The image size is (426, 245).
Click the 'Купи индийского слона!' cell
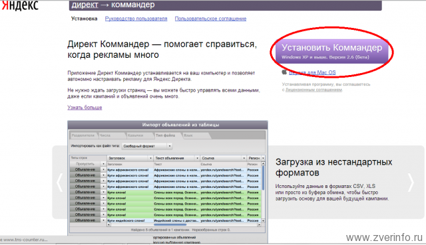pyautogui.click(x=130, y=220)
